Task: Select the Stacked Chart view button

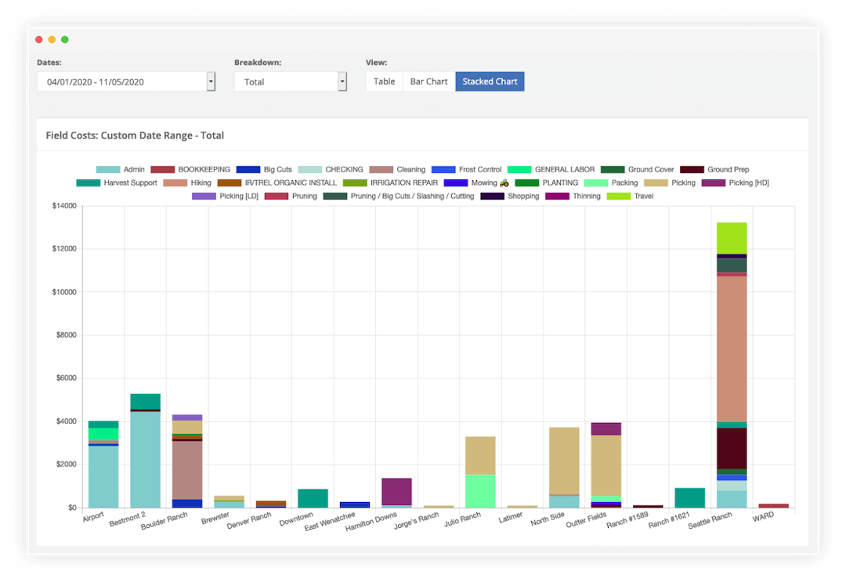Action: 490,81
